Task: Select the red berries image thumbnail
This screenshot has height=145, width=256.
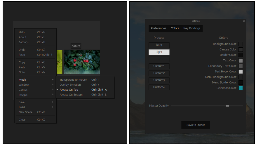Action: point(82,62)
